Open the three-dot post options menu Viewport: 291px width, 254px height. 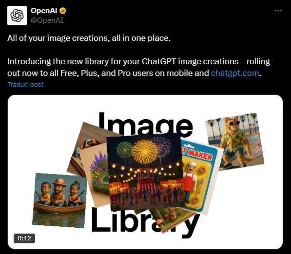click(x=278, y=11)
